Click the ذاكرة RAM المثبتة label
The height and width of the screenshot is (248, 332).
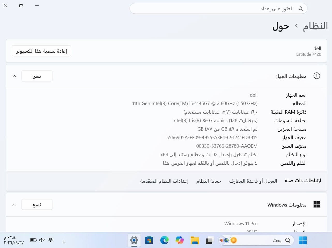point(289,112)
